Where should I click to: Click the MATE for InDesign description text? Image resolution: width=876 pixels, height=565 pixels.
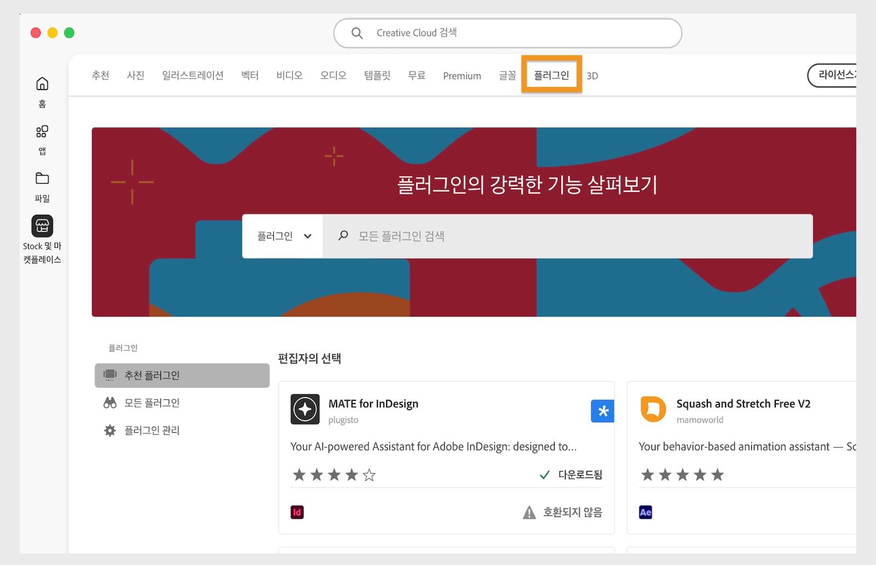pos(434,447)
